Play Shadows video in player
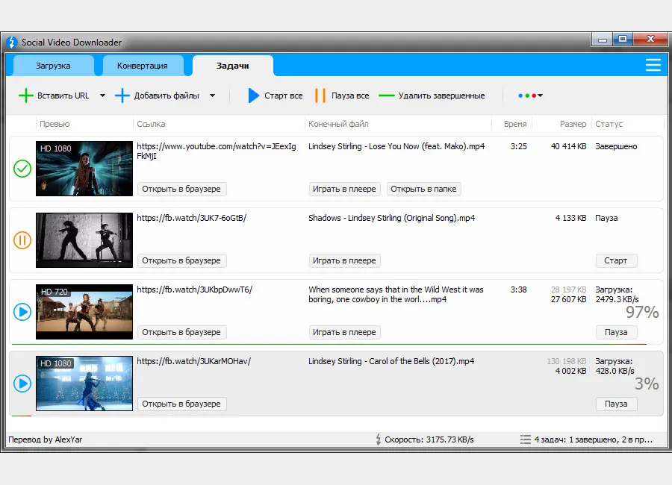This screenshot has width=672, height=485. pyautogui.click(x=344, y=260)
